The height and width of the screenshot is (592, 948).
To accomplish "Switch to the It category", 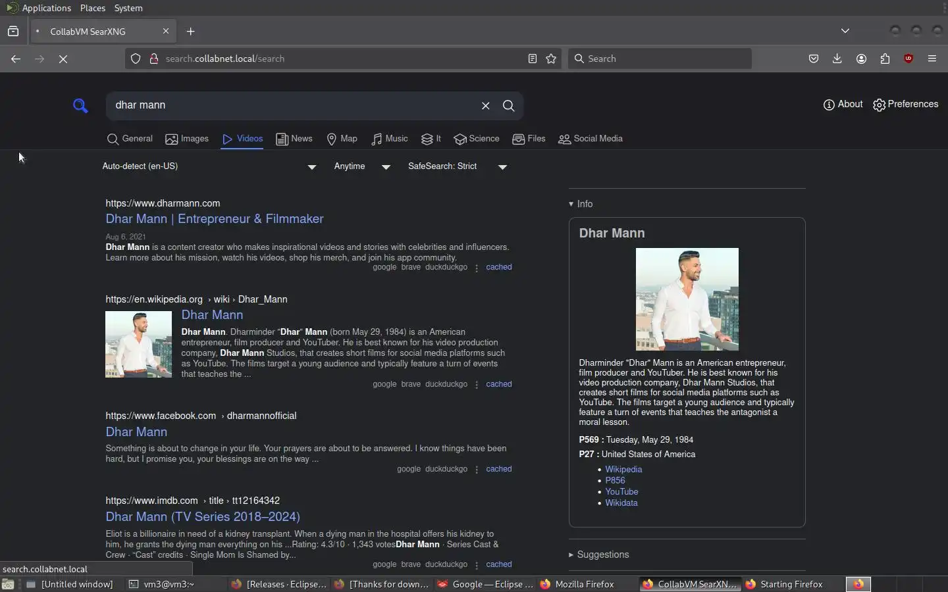I will coord(431,139).
